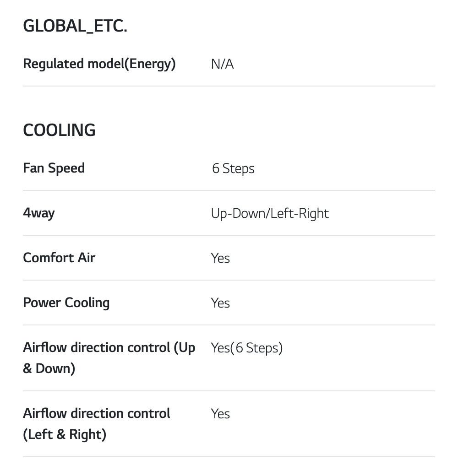Click the Yes value for Power Cooling
This screenshot has width=458, height=476.
220,303
